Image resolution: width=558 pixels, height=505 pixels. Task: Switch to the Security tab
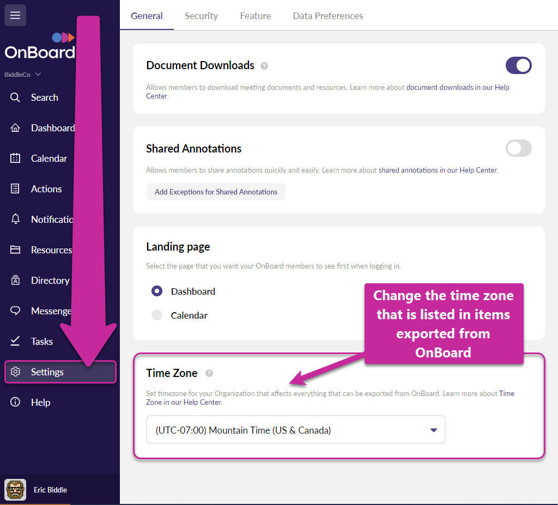pyautogui.click(x=201, y=16)
